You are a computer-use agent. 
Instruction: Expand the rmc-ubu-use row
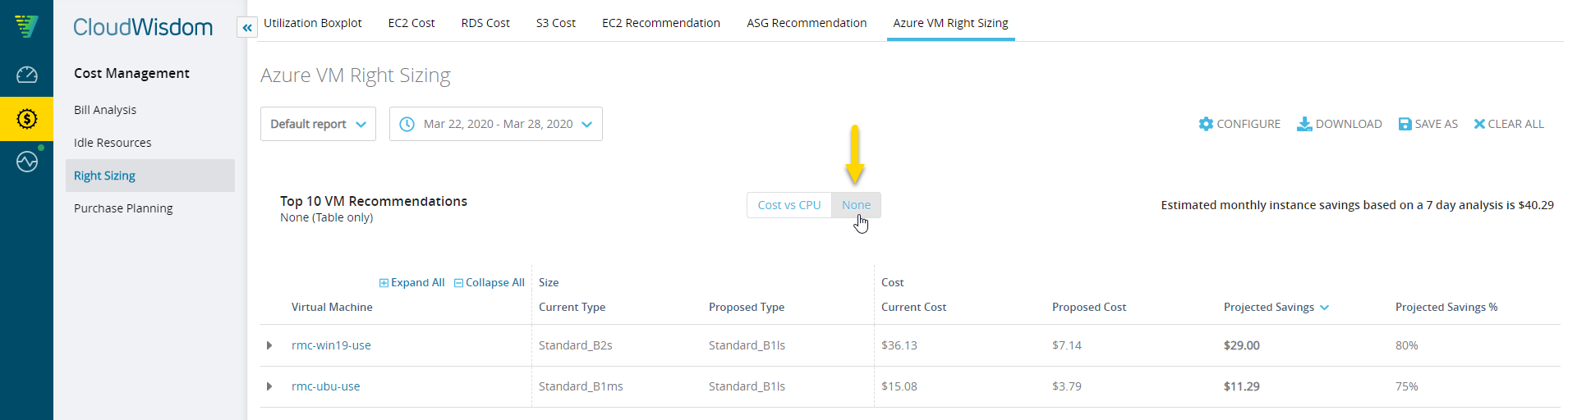[x=269, y=386]
